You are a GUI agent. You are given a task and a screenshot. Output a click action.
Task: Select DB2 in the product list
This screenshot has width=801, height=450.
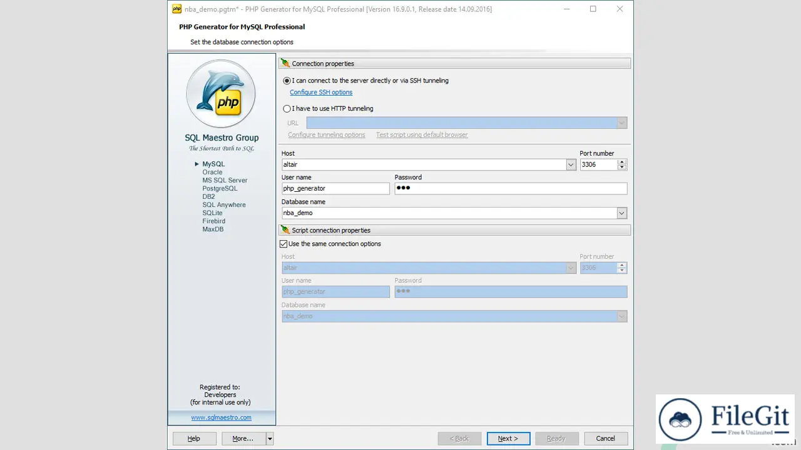(x=208, y=196)
